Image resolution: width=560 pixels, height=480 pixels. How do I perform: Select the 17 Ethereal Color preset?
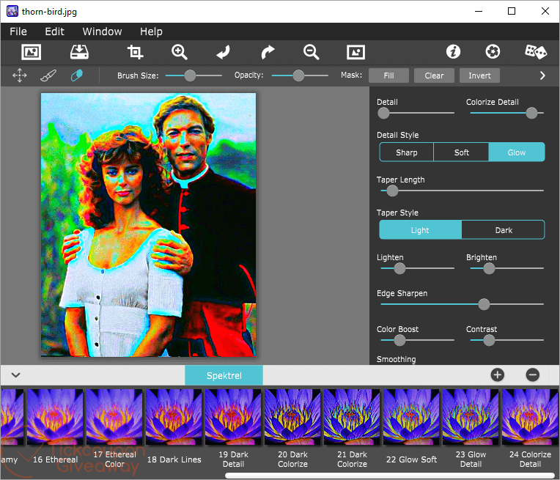(x=114, y=417)
